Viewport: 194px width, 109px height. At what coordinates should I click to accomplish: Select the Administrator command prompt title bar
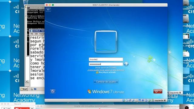pos(36,8)
